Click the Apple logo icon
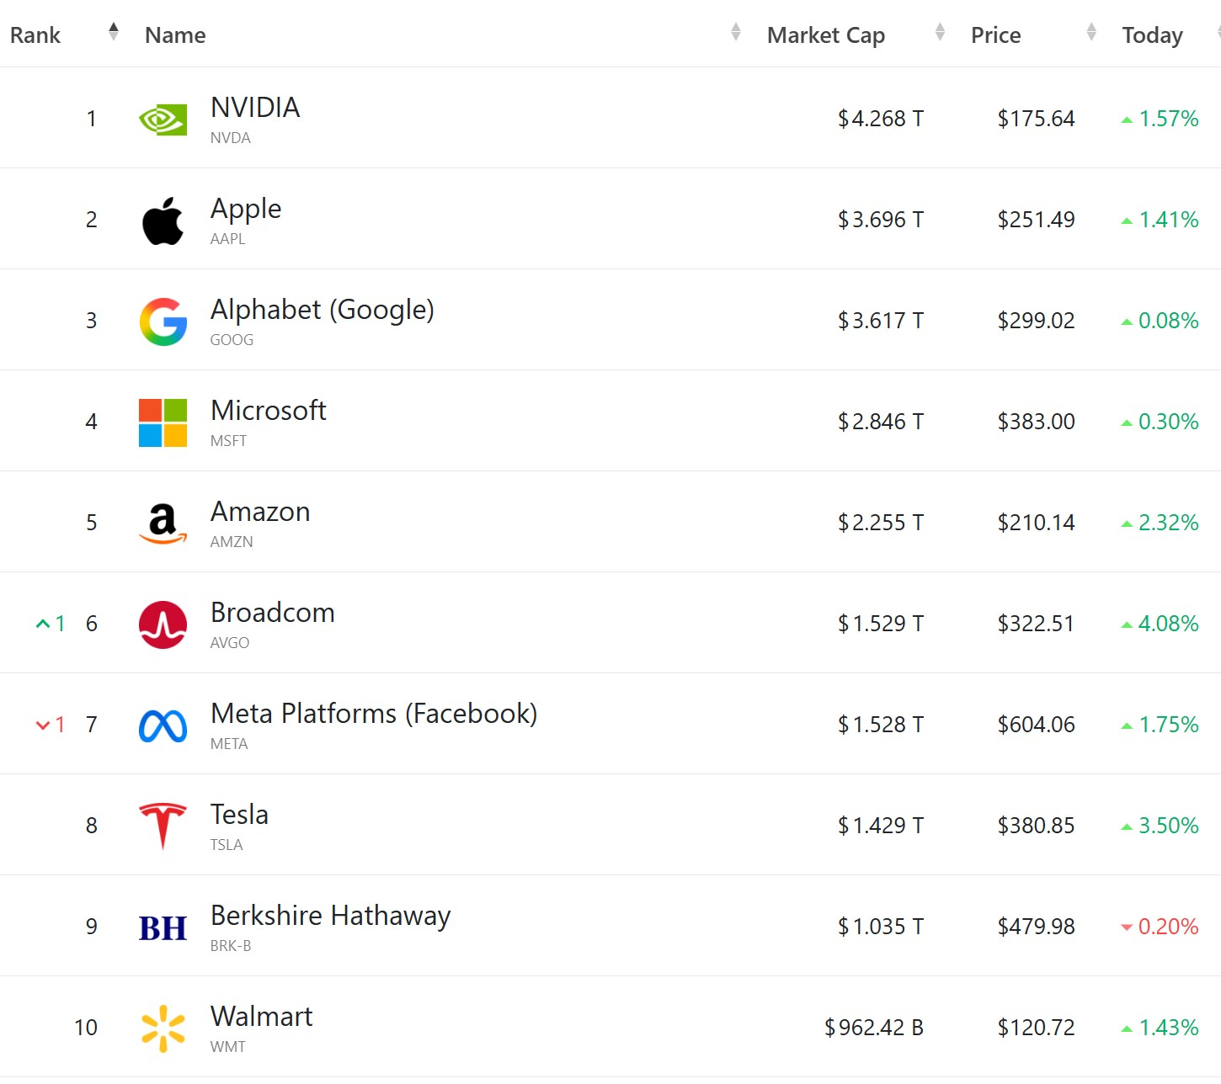Image resolution: width=1221 pixels, height=1084 pixels. click(x=163, y=221)
